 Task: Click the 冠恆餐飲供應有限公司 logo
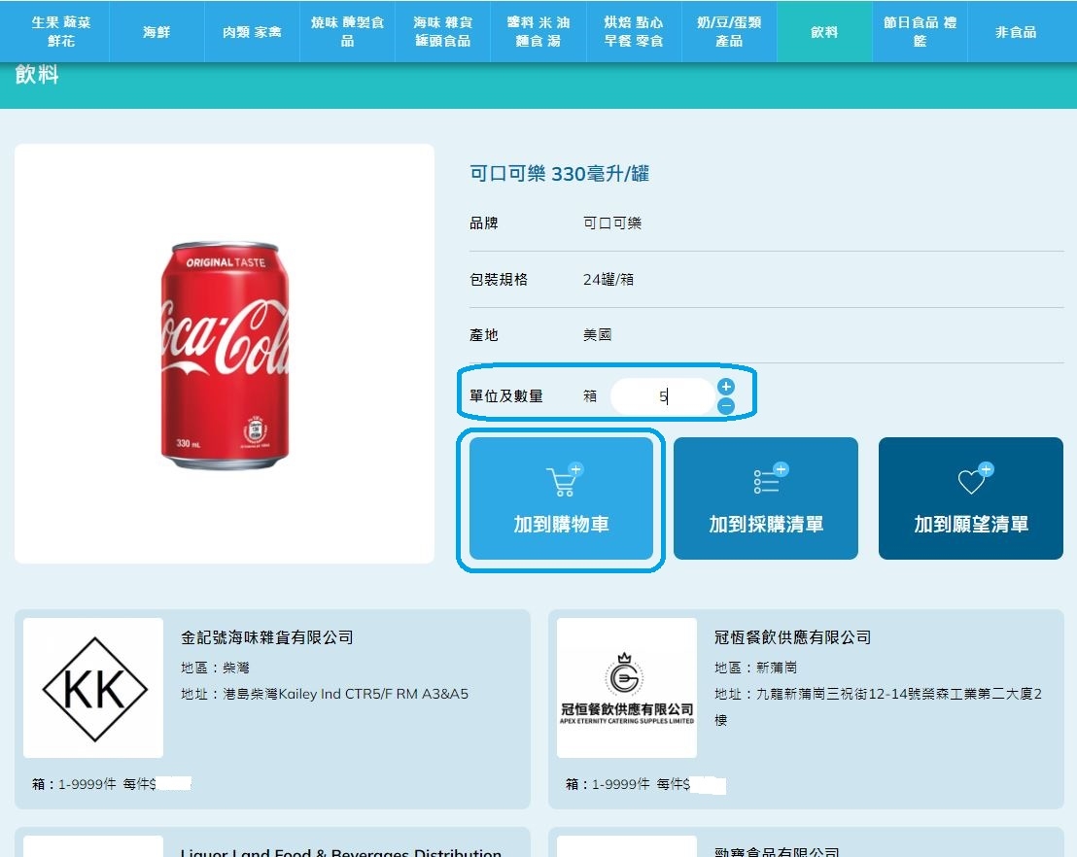pyautogui.click(x=626, y=688)
